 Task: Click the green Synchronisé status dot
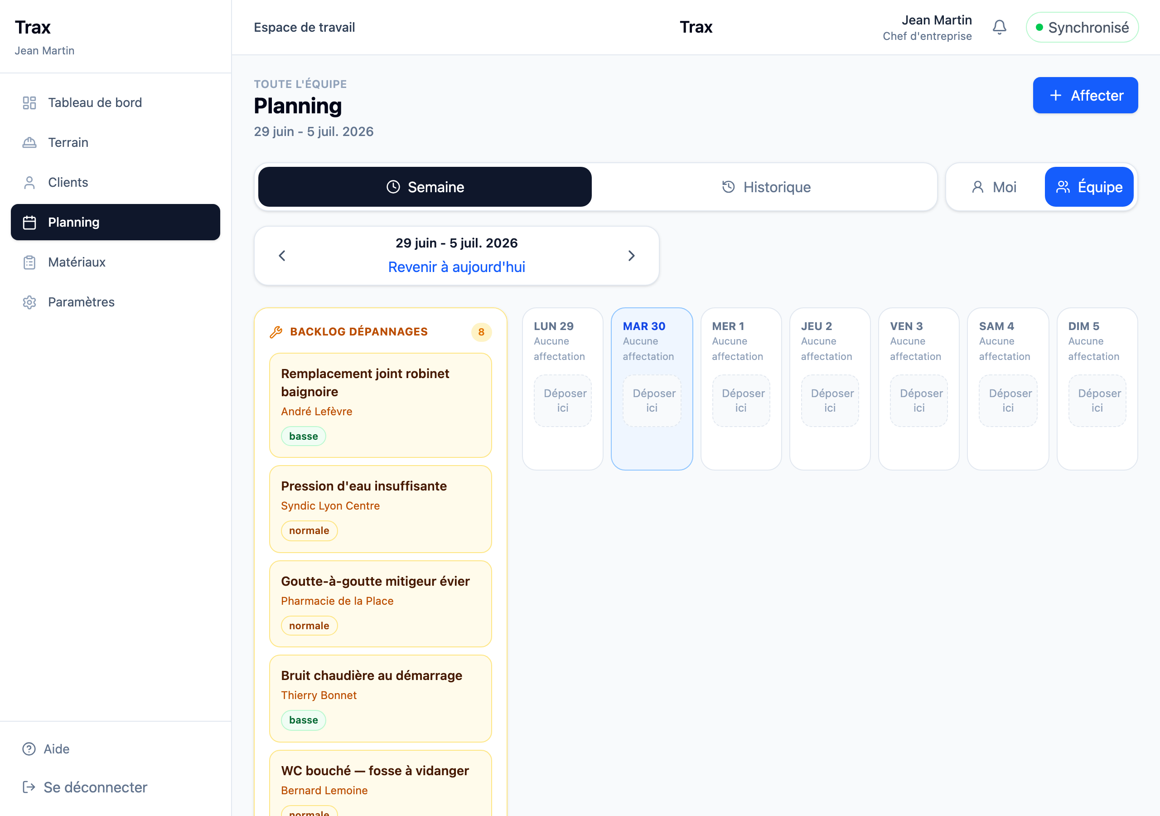point(1039,27)
